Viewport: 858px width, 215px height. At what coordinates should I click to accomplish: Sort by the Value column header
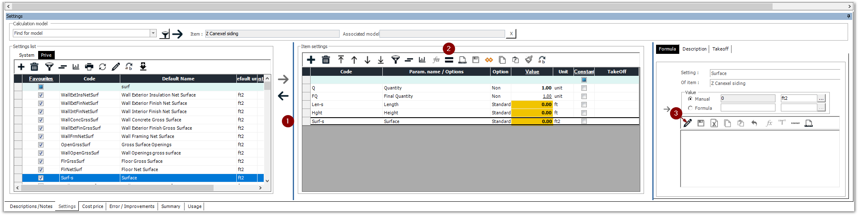pyautogui.click(x=532, y=72)
